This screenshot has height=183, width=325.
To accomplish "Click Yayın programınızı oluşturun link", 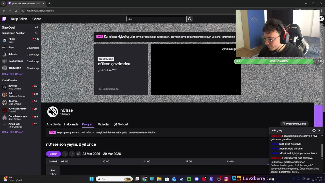I will [76, 132].
